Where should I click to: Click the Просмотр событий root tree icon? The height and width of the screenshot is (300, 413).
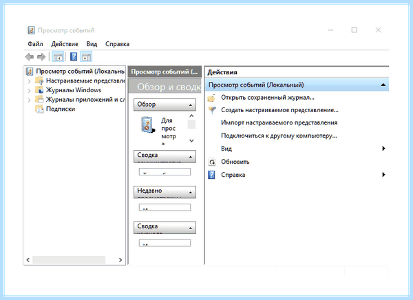point(30,72)
